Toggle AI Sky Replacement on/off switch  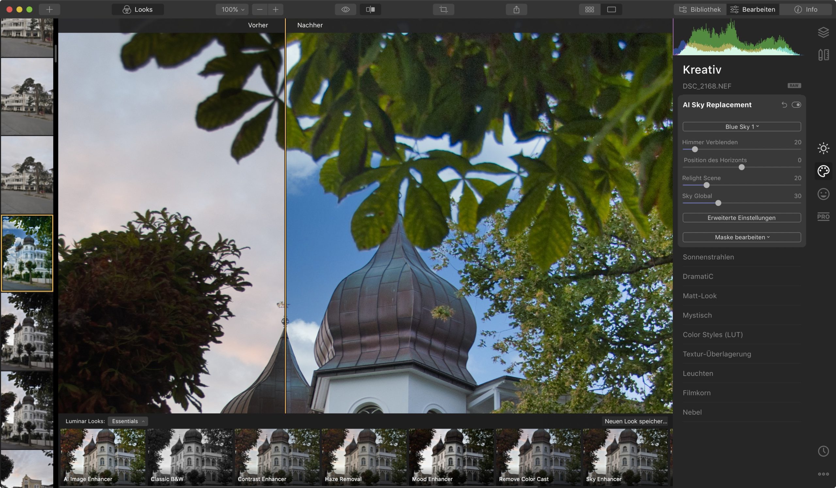tap(796, 105)
